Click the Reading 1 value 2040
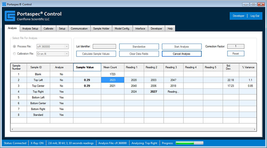 (134, 86)
